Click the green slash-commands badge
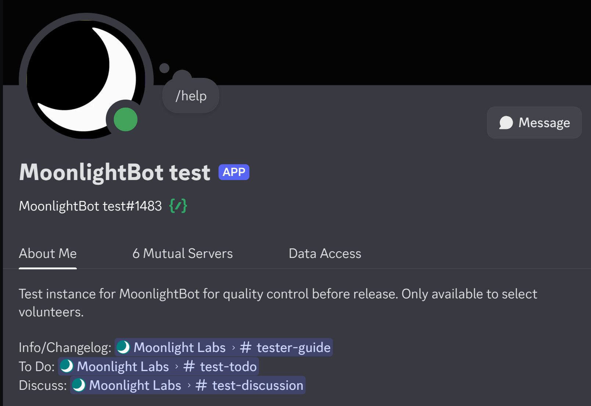This screenshot has height=406, width=591. coord(178,206)
